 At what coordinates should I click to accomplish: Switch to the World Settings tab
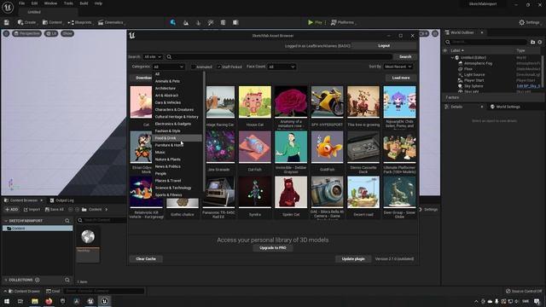click(505, 107)
